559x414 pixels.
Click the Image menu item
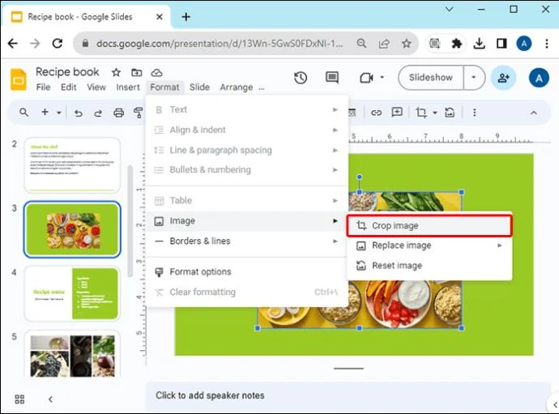(x=247, y=221)
